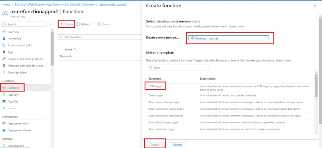Open azurefunctionappnd1 breadcrumb link
This screenshot has height=148, width=322.
113,5
